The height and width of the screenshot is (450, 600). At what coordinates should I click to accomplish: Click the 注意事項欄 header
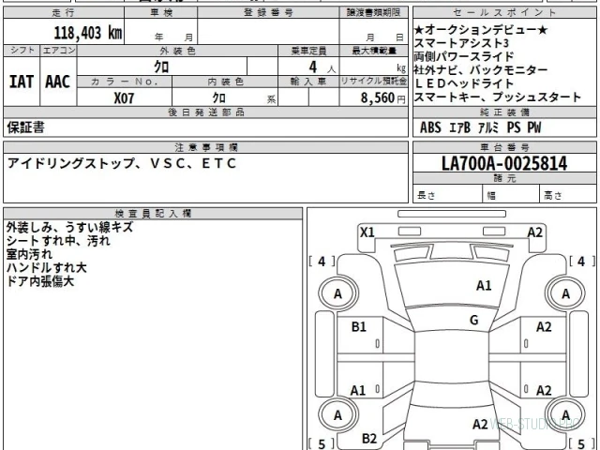pyautogui.click(x=206, y=147)
